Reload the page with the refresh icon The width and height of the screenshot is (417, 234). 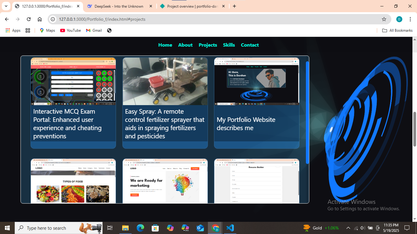[29, 19]
